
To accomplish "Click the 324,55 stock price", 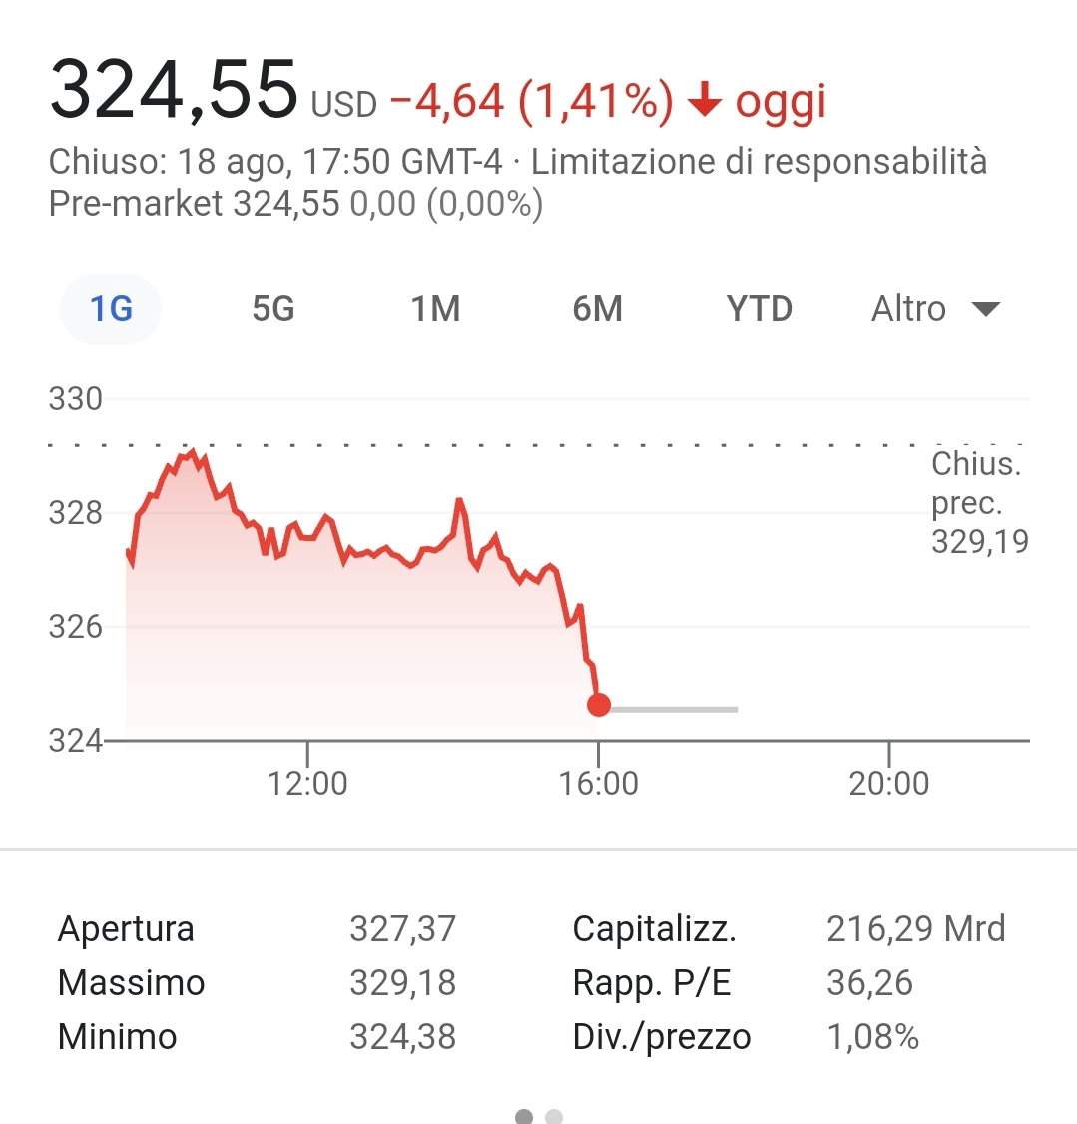I will (174, 92).
